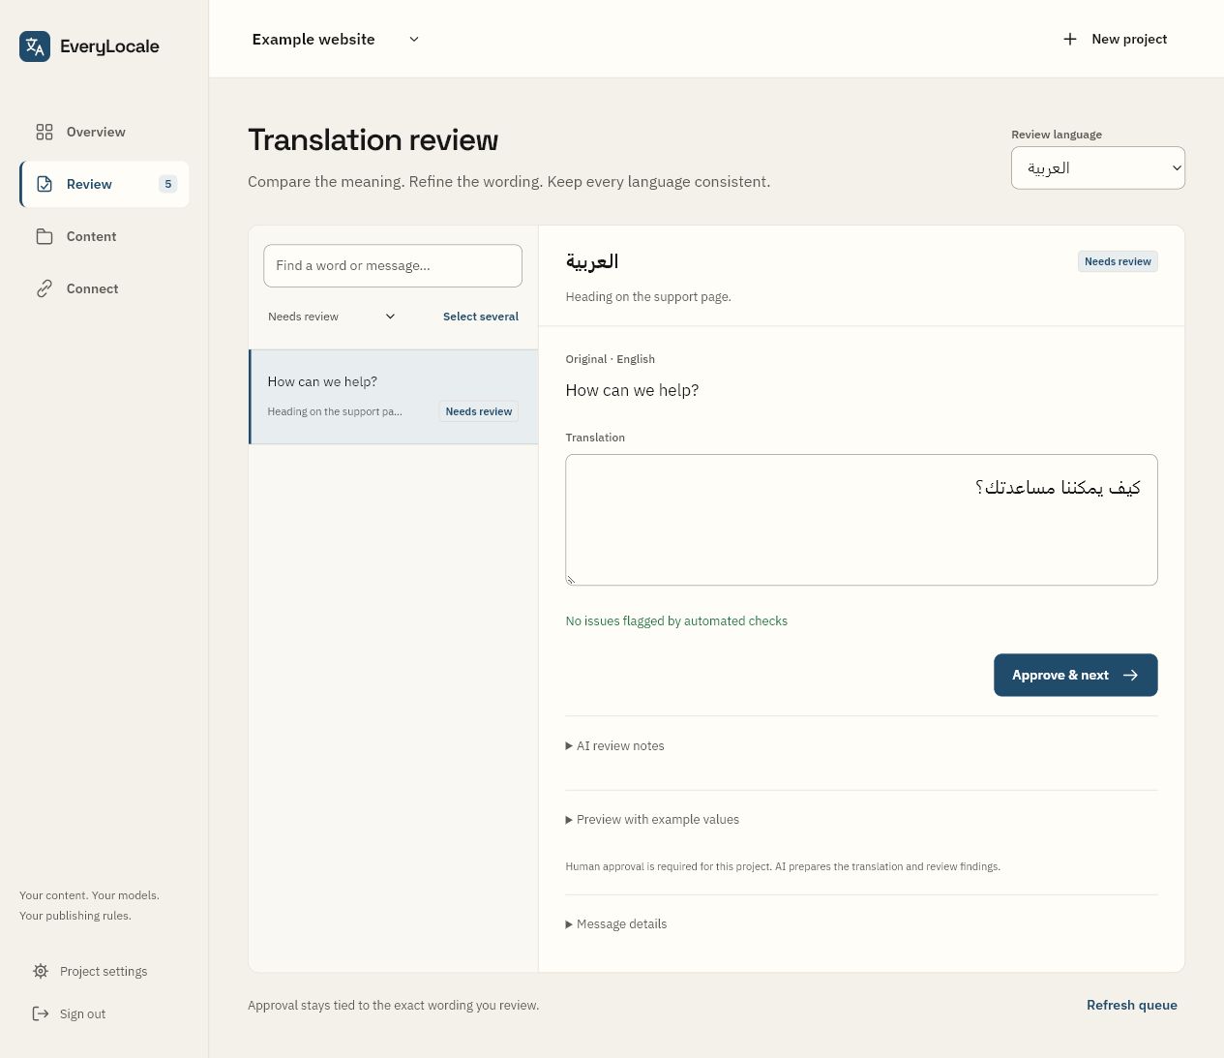Click into the Arabic translation text area
Screen dimensions: 1224x1058
[x=861, y=520]
